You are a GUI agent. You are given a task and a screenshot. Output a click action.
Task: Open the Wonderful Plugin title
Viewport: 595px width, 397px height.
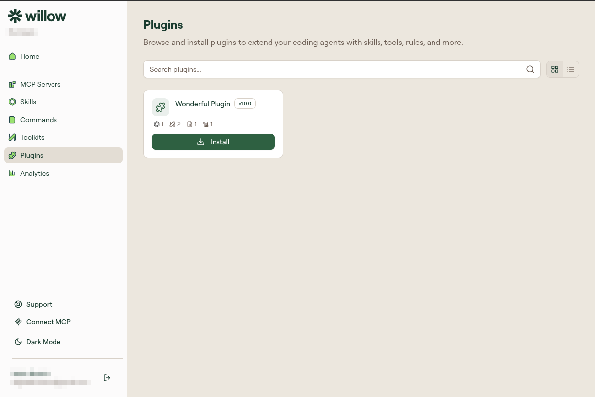[x=203, y=104]
